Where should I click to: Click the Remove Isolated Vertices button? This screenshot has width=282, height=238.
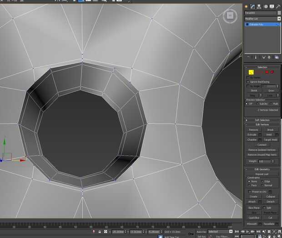pyautogui.click(x=262, y=150)
